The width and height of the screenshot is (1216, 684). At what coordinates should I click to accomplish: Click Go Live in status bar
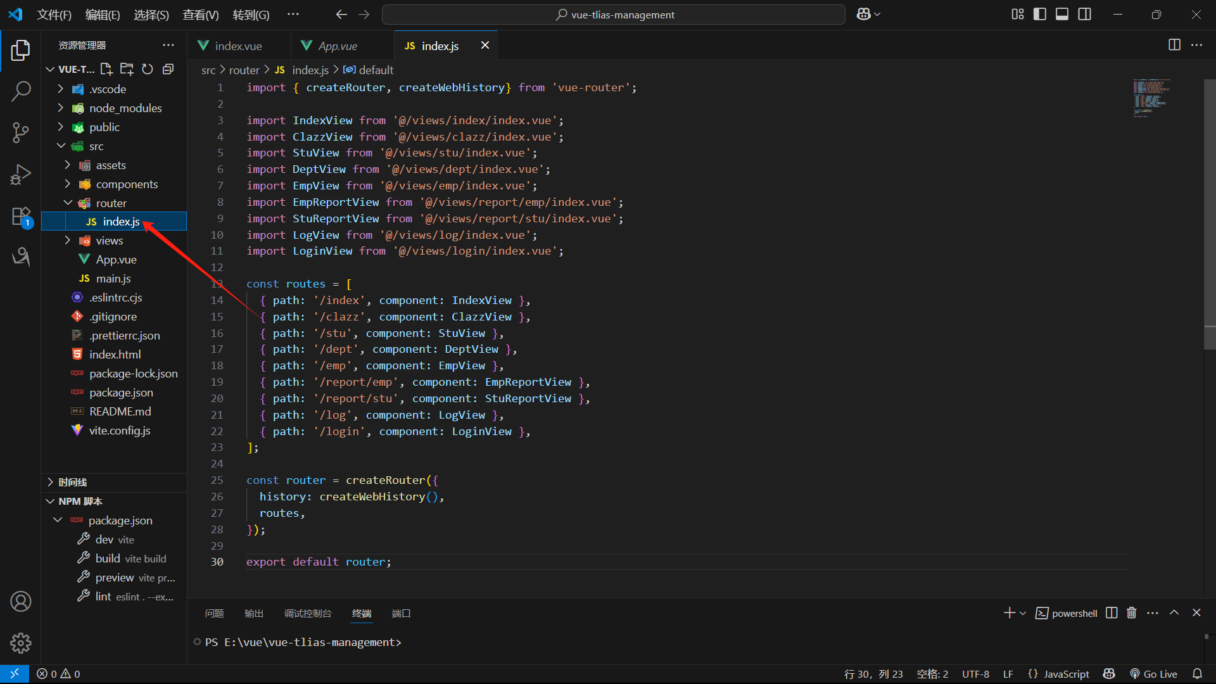tap(1154, 674)
